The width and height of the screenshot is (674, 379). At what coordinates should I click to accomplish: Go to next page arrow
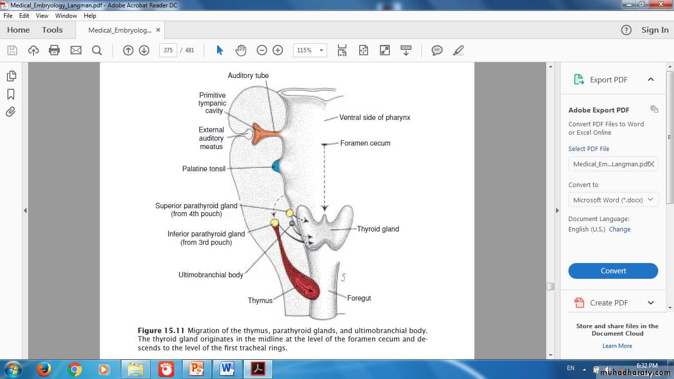pyautogui.click(x=144, y=50)
